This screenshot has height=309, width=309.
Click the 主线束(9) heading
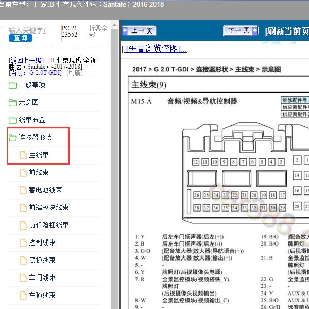point(149,85)
